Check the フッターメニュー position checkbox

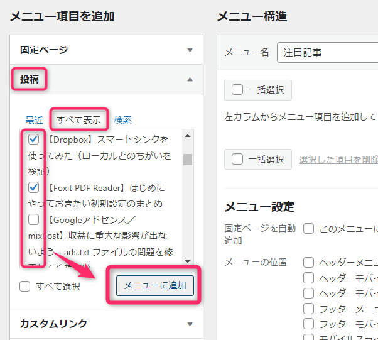coord(309,309)
